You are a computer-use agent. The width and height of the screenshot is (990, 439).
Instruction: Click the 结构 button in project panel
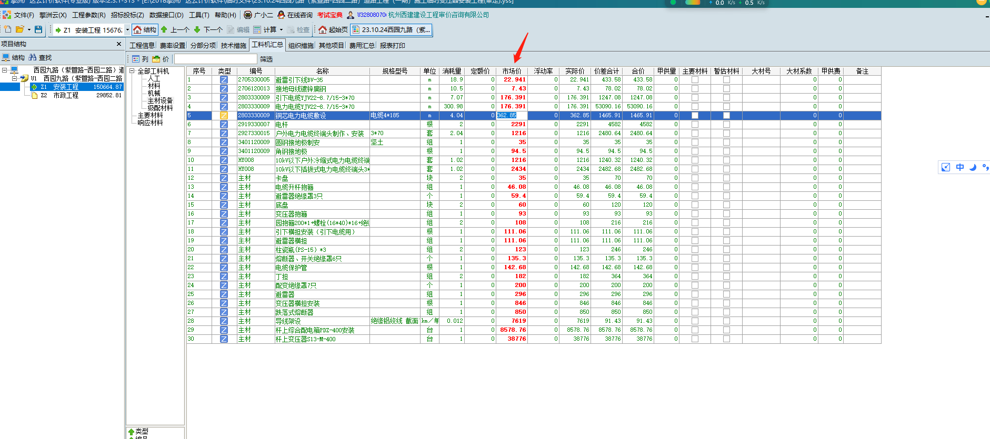13,57
